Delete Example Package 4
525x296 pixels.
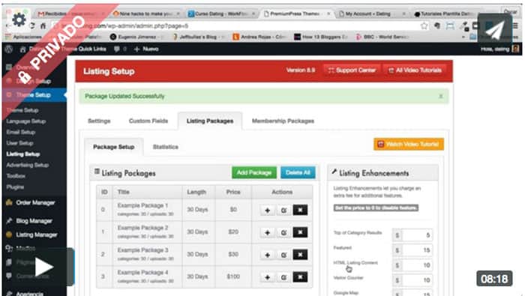click(300, 277)
